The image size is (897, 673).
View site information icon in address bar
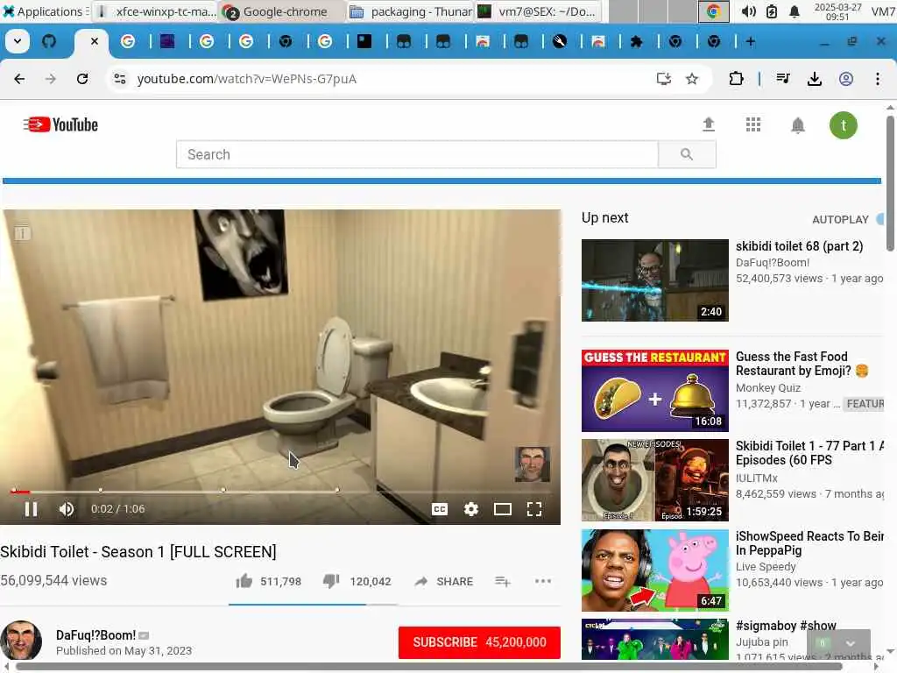pos(119,79)
